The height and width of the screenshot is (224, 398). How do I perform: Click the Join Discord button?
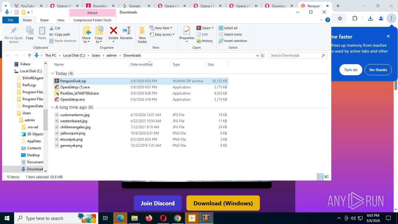click(x=158, y=203)
